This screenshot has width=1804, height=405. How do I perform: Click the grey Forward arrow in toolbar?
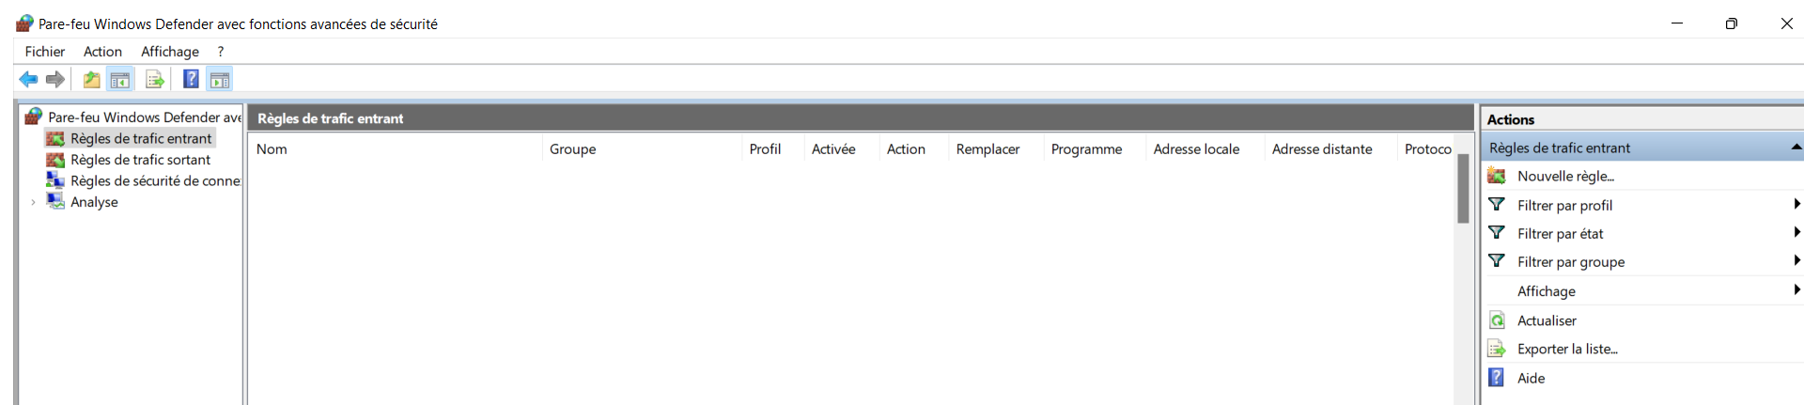pos(55,80)
